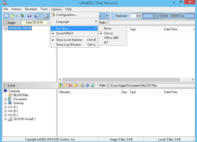Select My ISO Files in Local tree
Viewport: 197px width, 142px height.
21,95
